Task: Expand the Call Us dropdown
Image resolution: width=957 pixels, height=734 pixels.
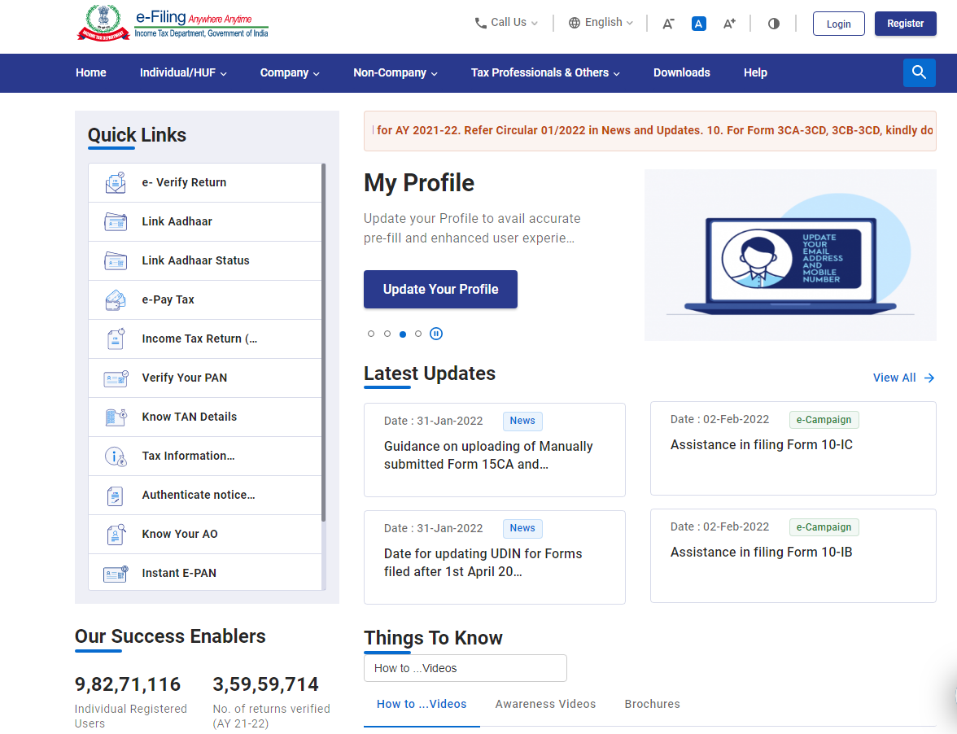Action: tap(506, 23)
